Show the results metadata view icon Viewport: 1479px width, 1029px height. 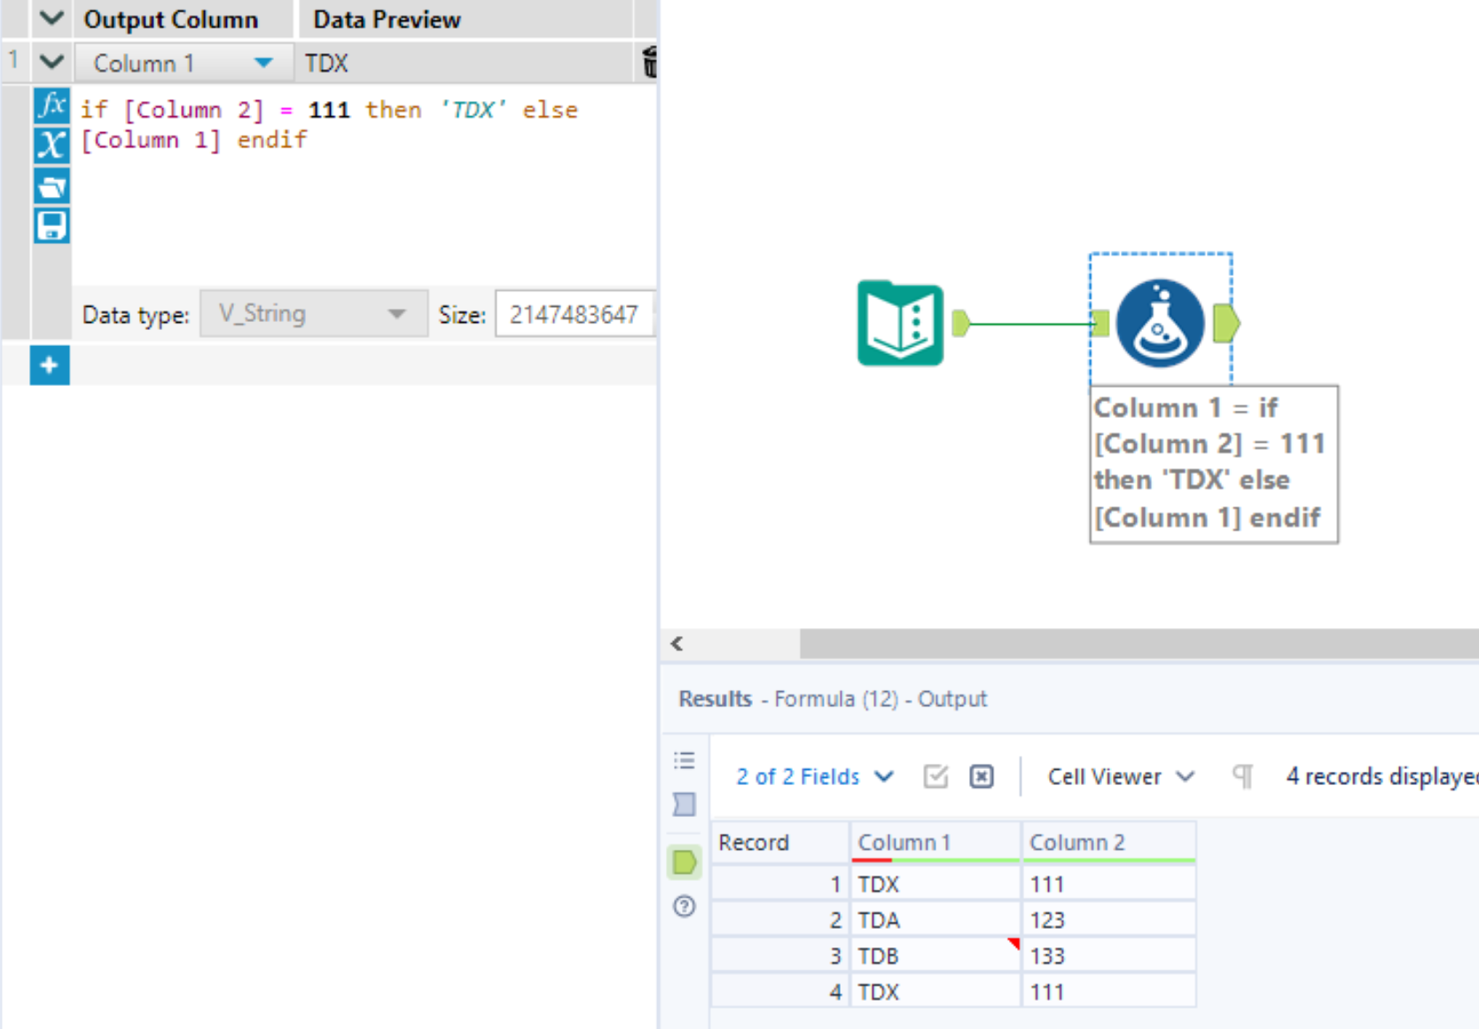tap(685, 805)
